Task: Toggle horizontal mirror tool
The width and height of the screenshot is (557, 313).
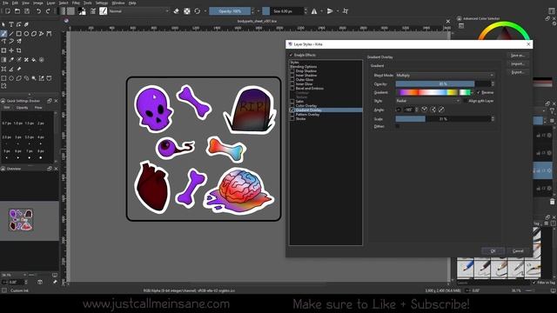Action: click(314, 11)
